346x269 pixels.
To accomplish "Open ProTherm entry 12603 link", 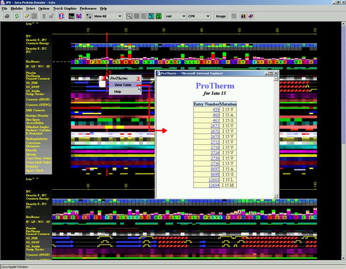I will [214, 180].
